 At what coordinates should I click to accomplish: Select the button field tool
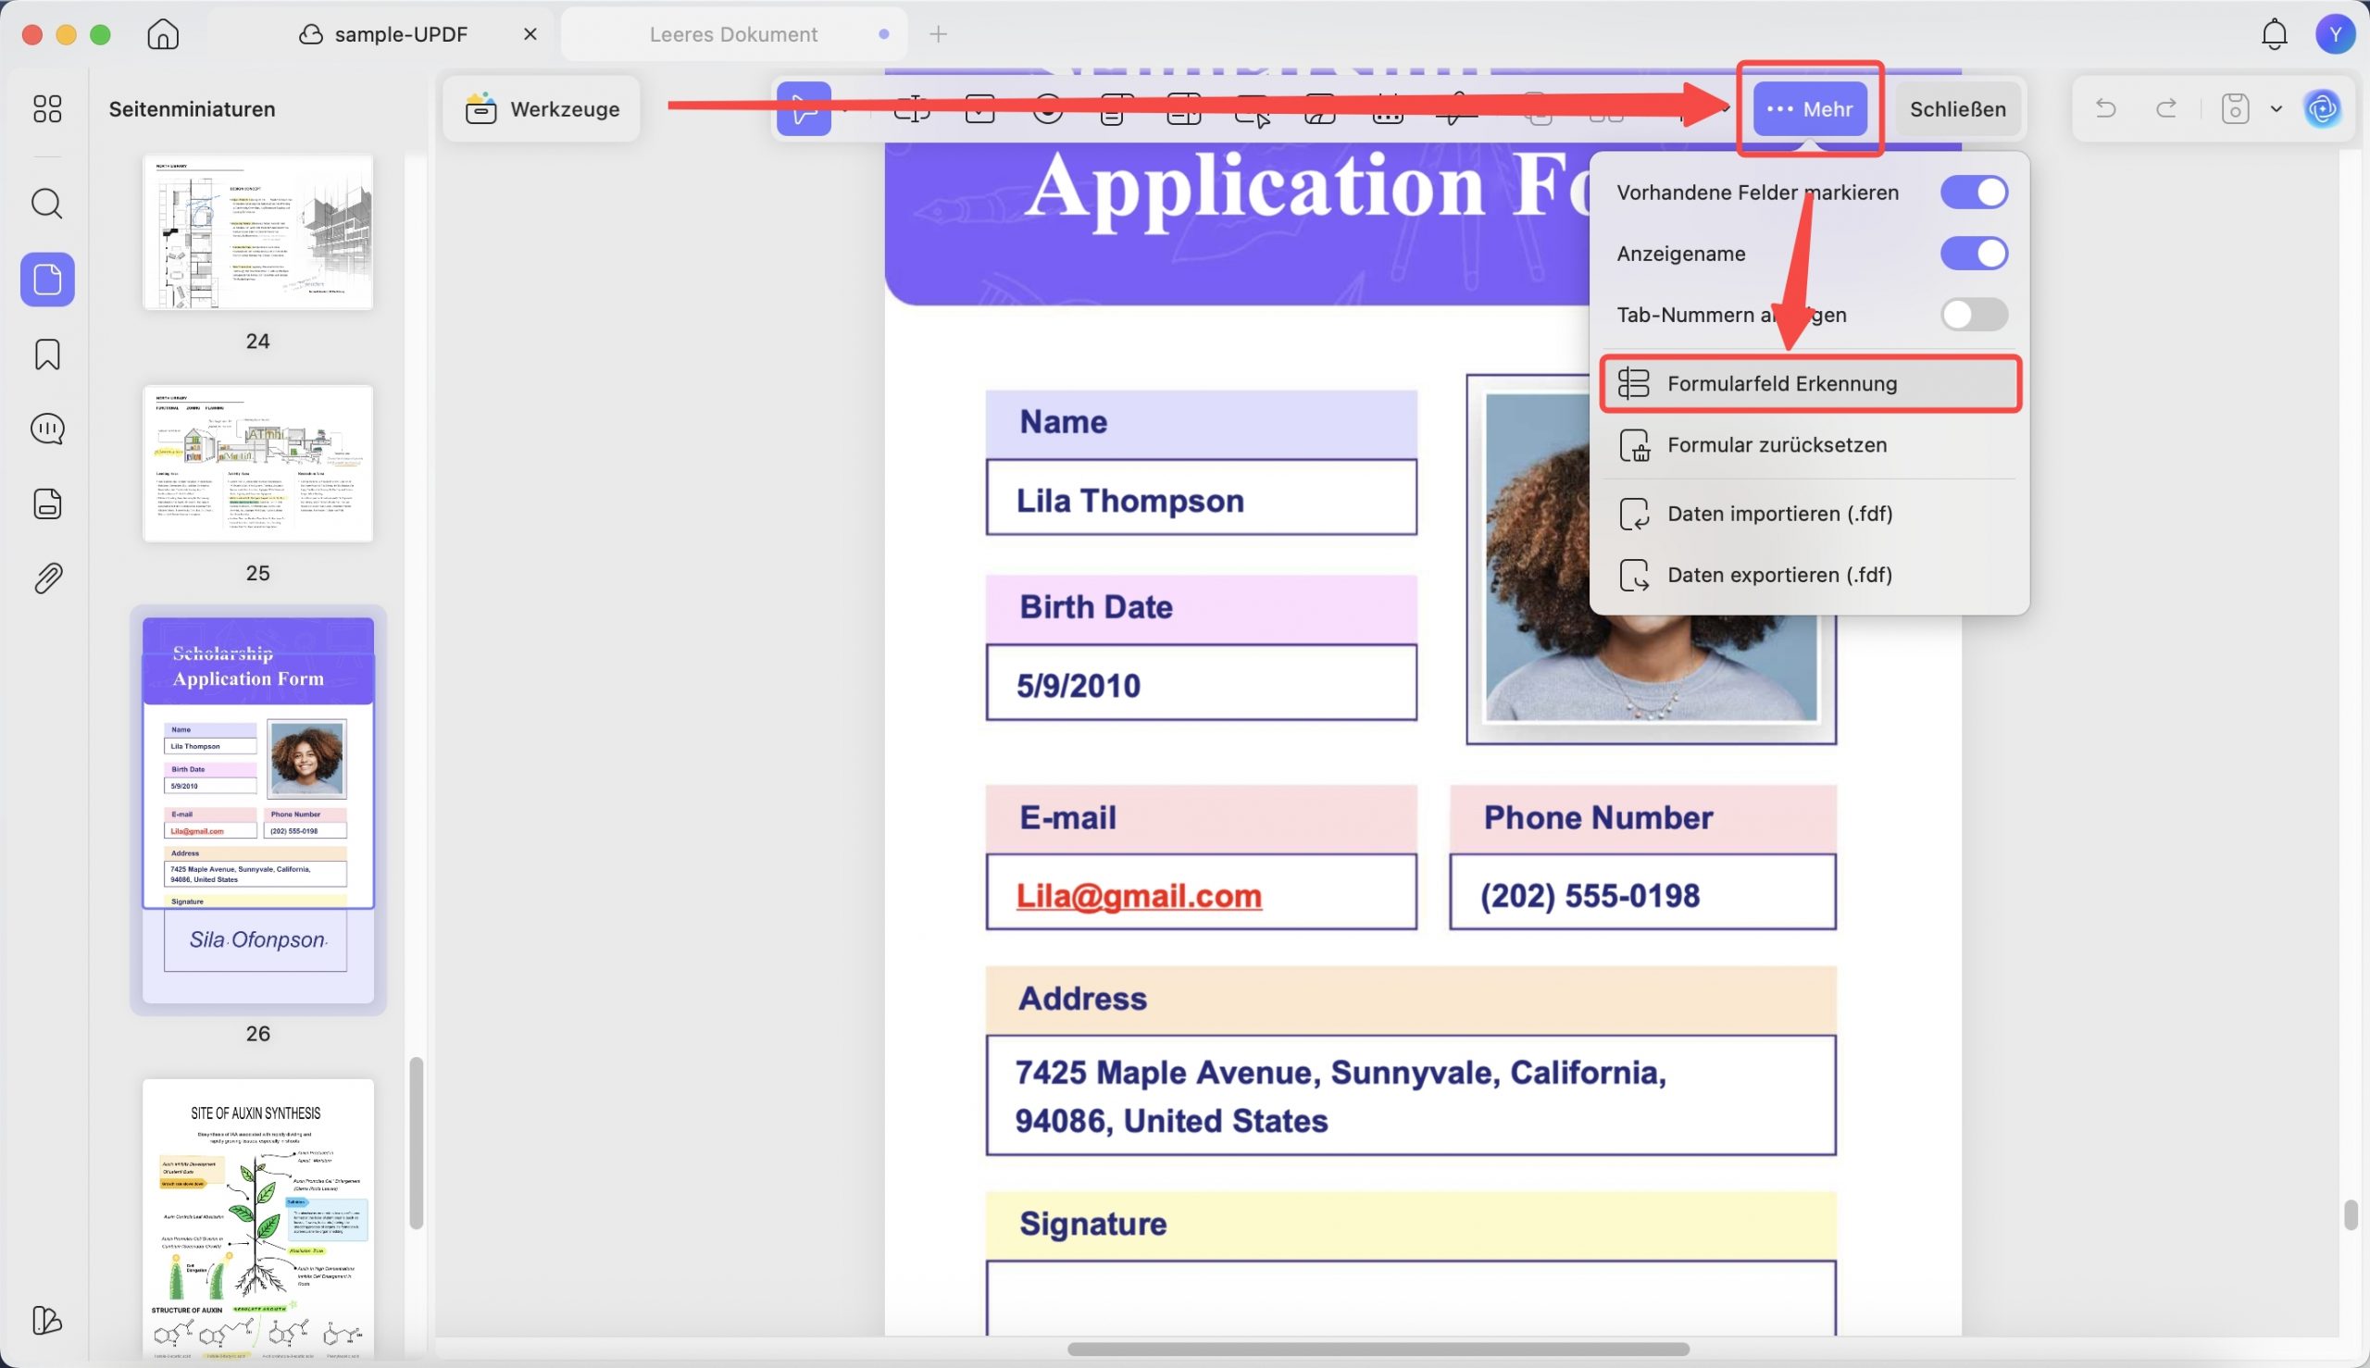1252,109
